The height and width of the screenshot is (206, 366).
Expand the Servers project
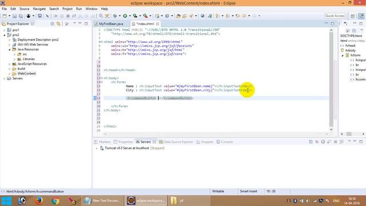click(4, 79)
